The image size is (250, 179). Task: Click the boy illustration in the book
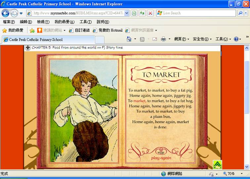[x=84, y=111]
